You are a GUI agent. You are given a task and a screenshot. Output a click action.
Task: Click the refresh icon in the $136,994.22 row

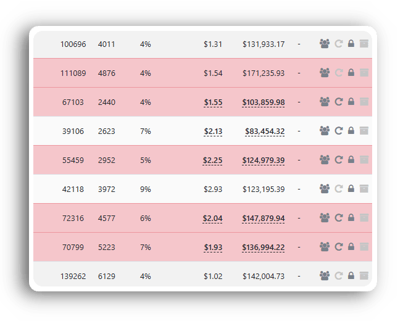point(338,247)
